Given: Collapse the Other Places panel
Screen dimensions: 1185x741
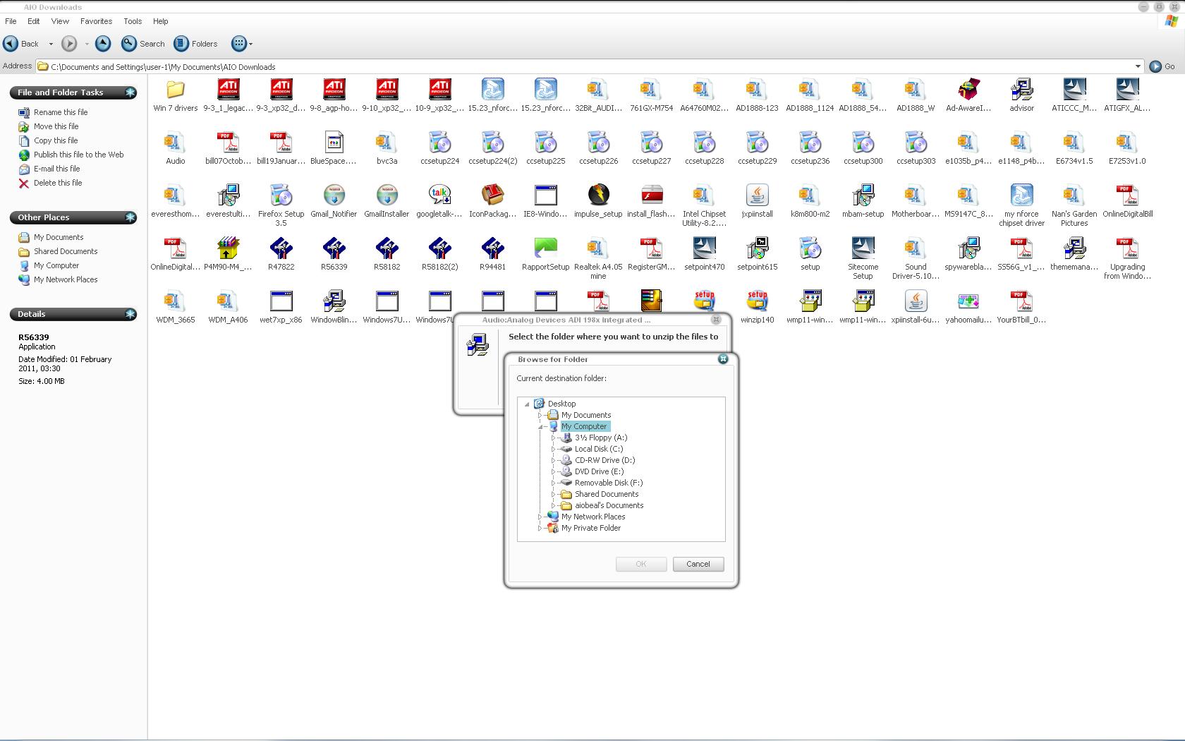Looking at the screenshot, I should point(130,217).
